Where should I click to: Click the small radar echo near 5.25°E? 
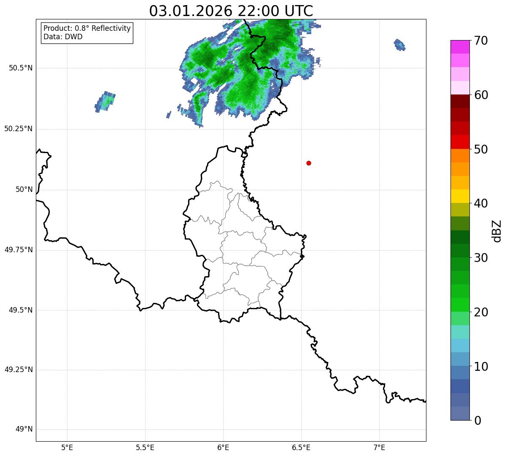click(105, 101)
